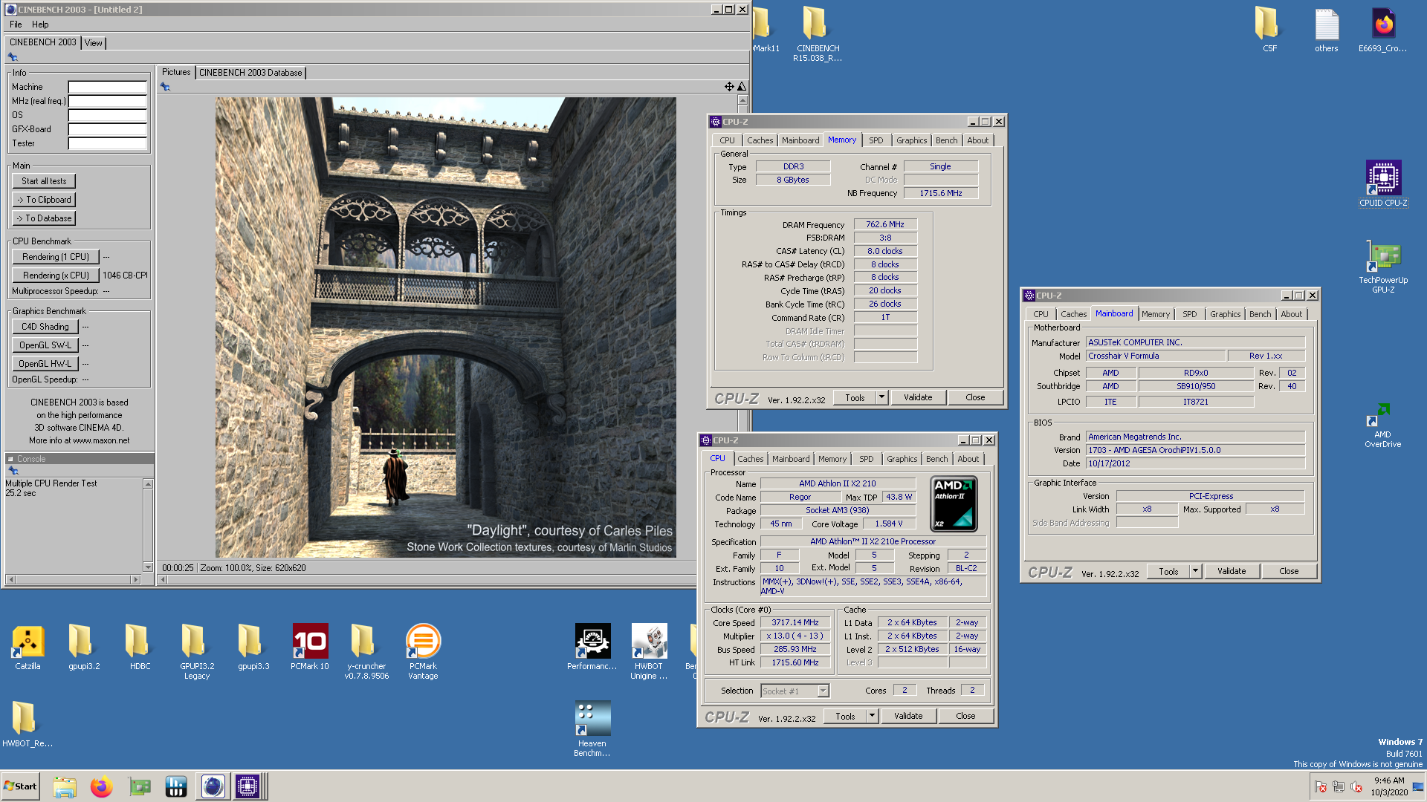Image resolution: width=1427 pixels, height=802 pixels.
Task: Run the OpenGL HW-L test
Action: 45,364
